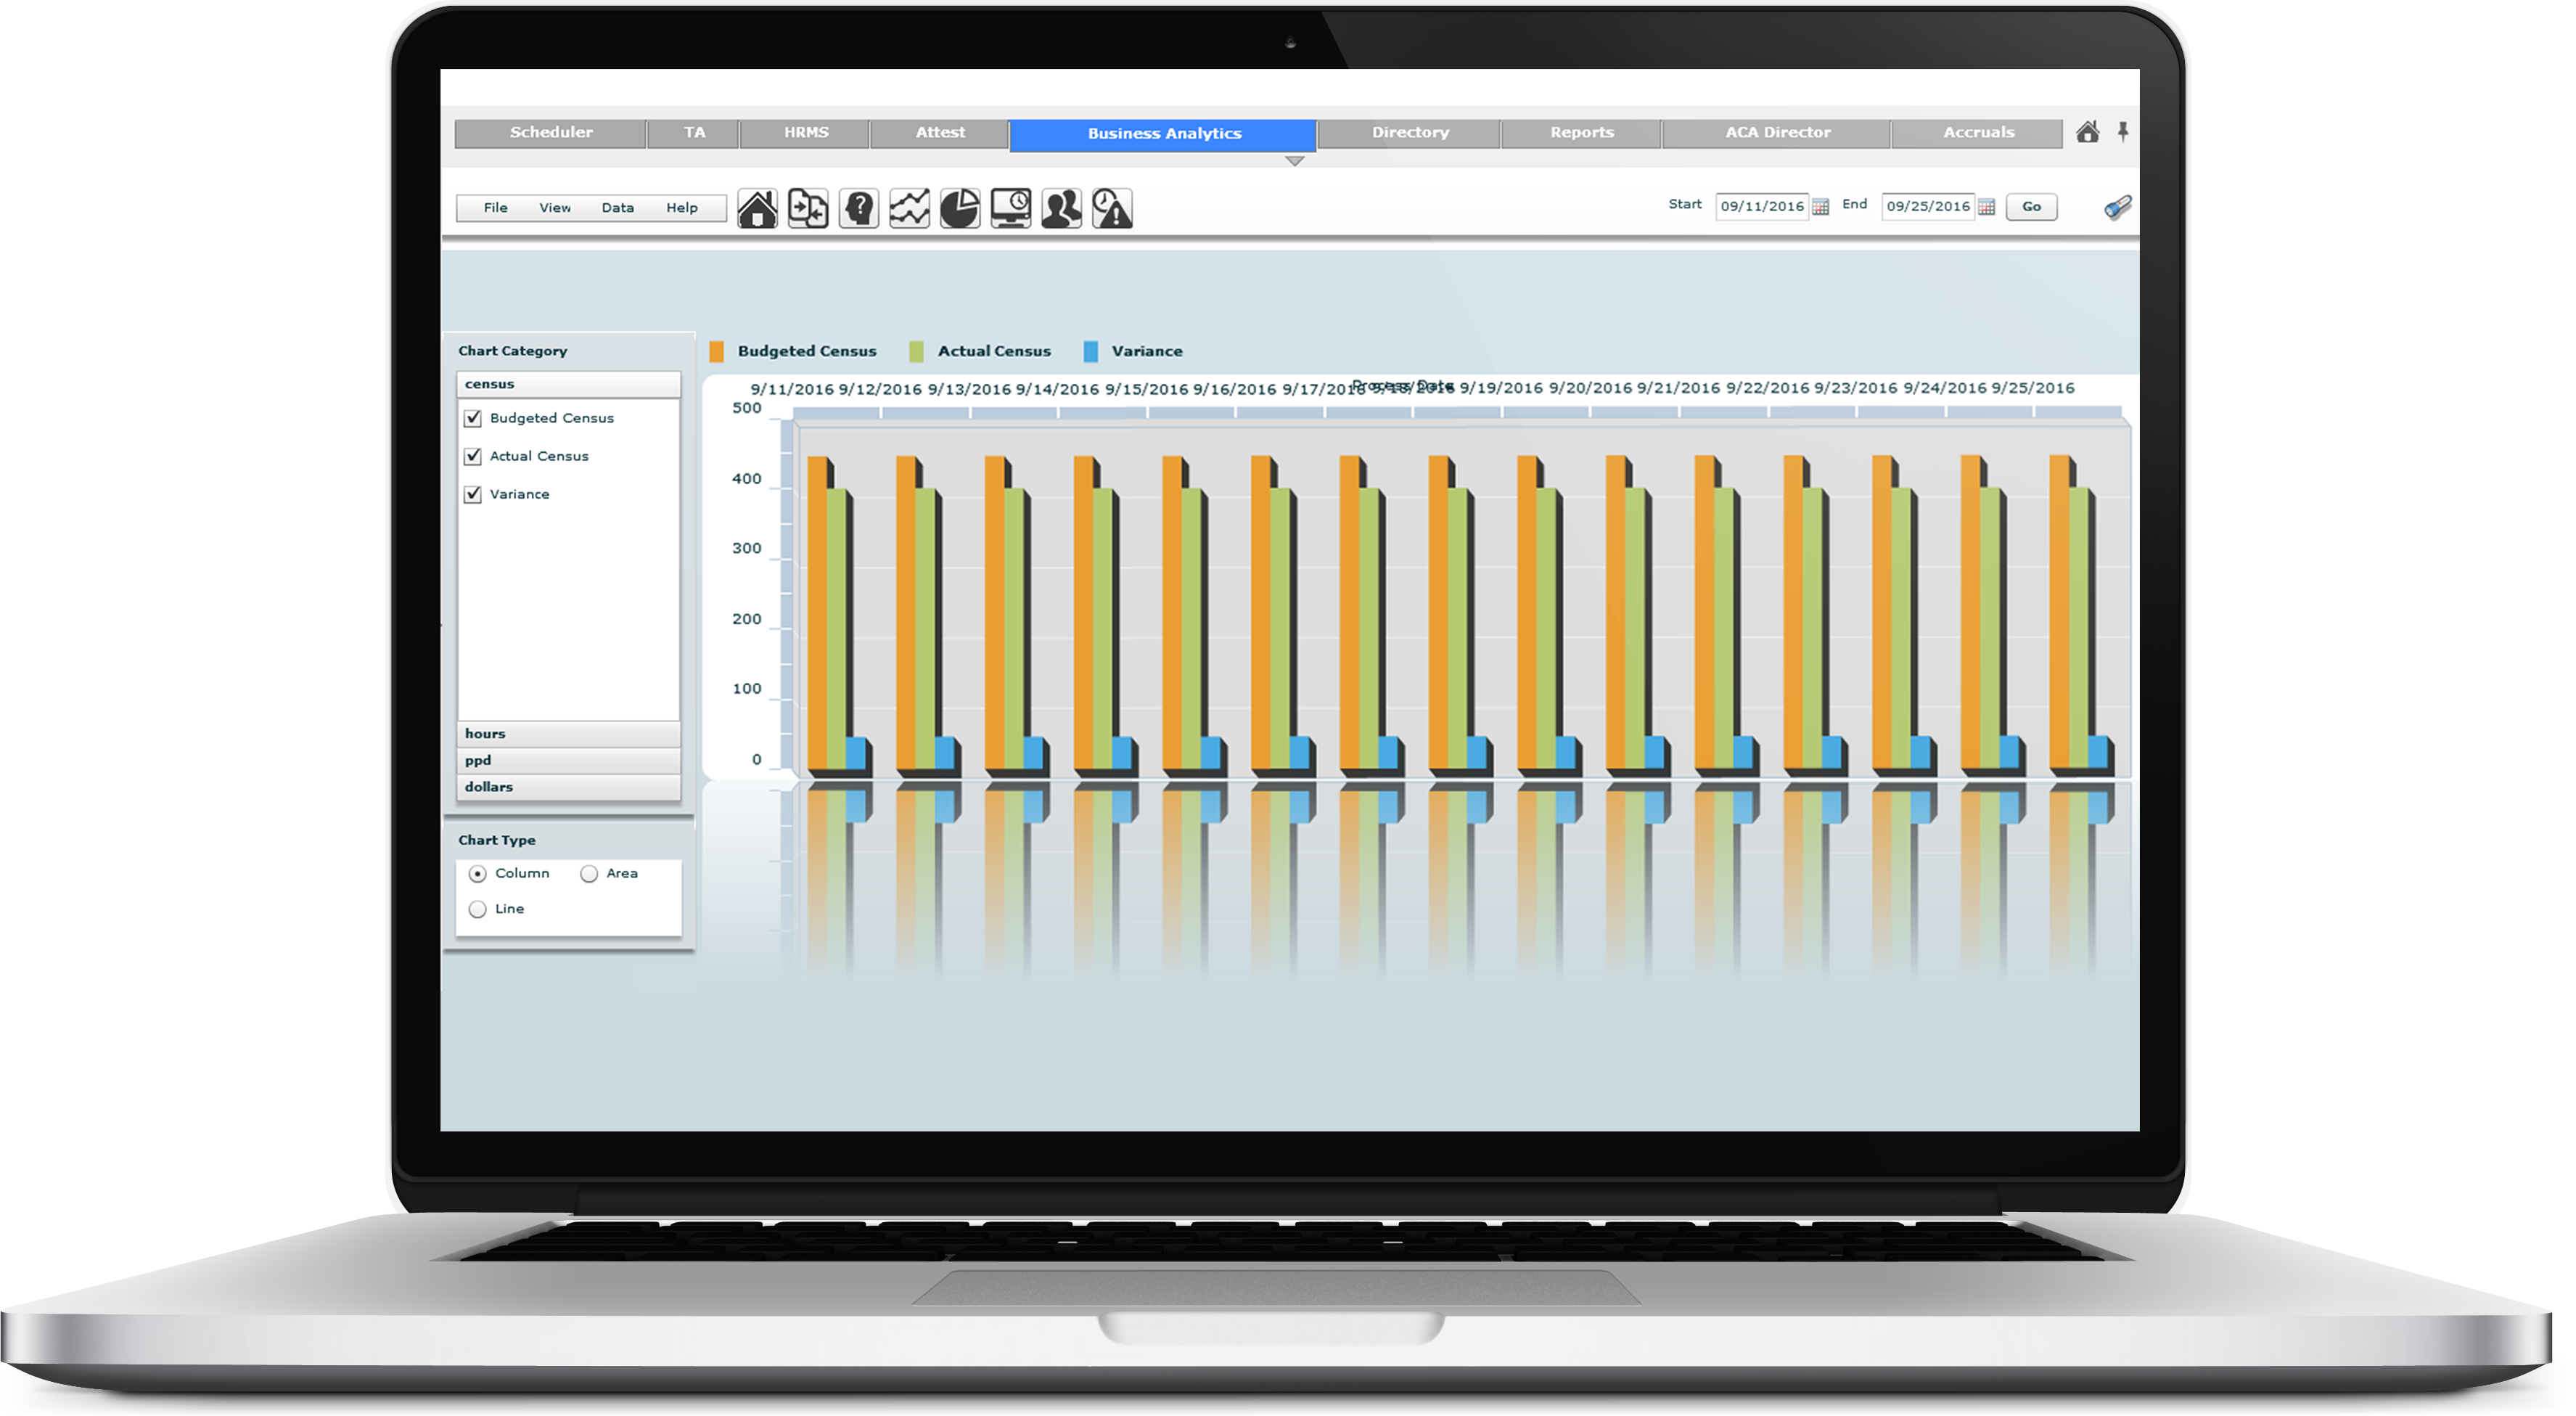Open the people/users icon
Image resolution: width=2576 pixels, height=1416 pixels.
click(1061, 208)
